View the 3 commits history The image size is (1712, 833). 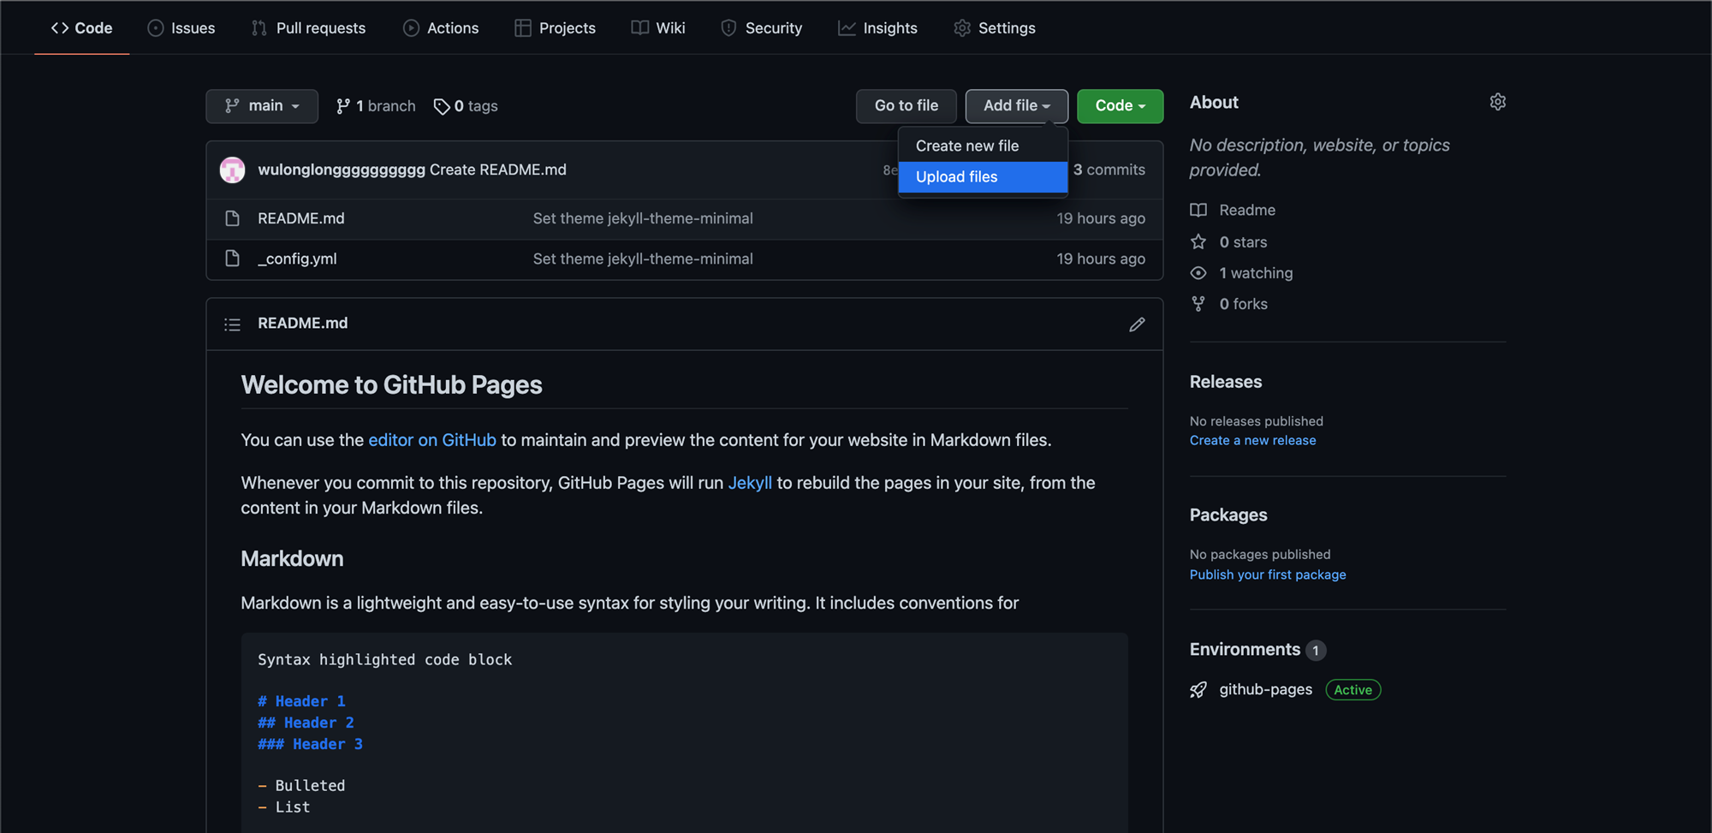[x=1109, y=170]
